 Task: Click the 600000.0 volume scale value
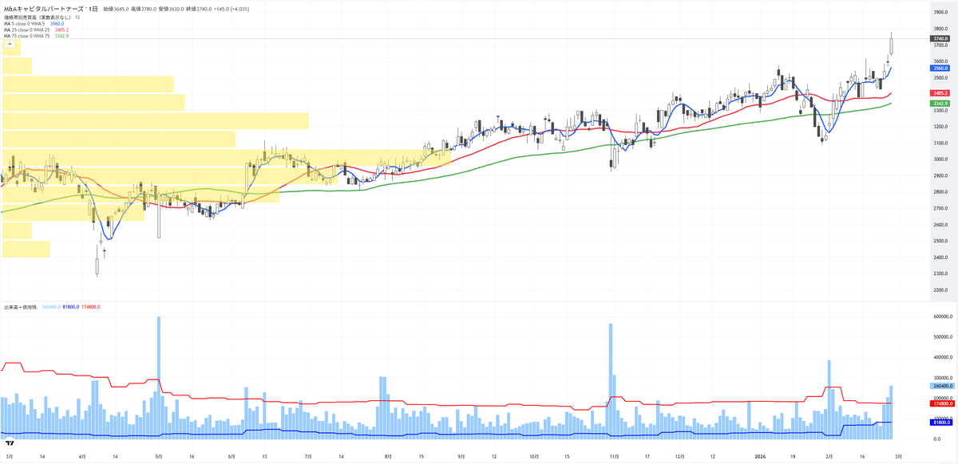coord(942,317)
